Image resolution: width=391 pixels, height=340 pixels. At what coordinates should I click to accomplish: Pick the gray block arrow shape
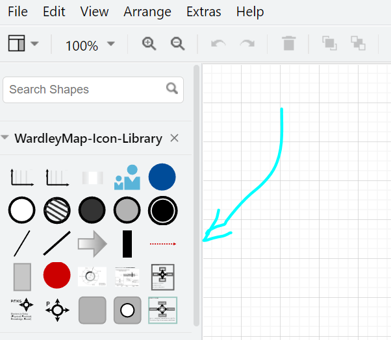pos(92,244)
